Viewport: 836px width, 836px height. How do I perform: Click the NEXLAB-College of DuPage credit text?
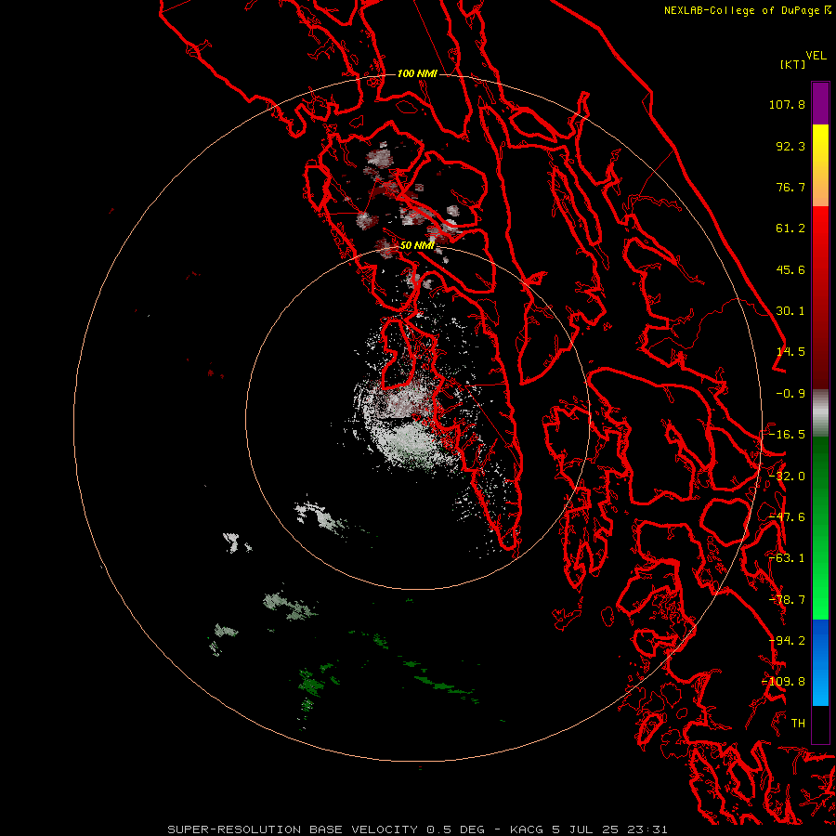(x=741, y=10)
